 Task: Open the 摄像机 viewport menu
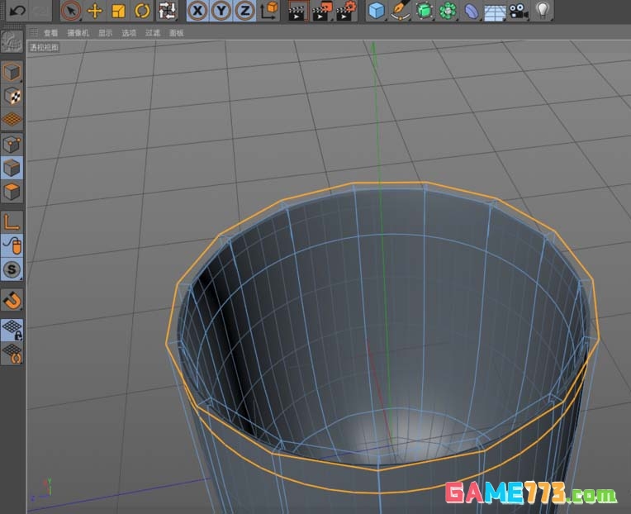78,33
